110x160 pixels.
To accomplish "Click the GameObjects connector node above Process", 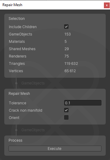I will point(16,130).
